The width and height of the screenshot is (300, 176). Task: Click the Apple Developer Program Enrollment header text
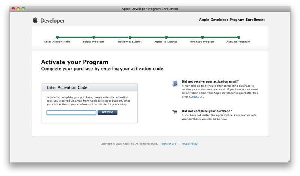pos(232,20)
